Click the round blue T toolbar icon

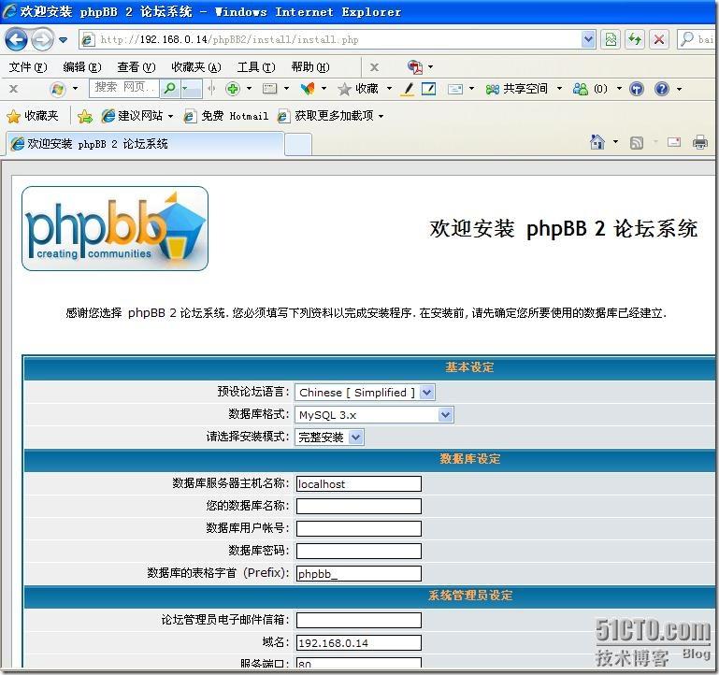coord(637,89)
